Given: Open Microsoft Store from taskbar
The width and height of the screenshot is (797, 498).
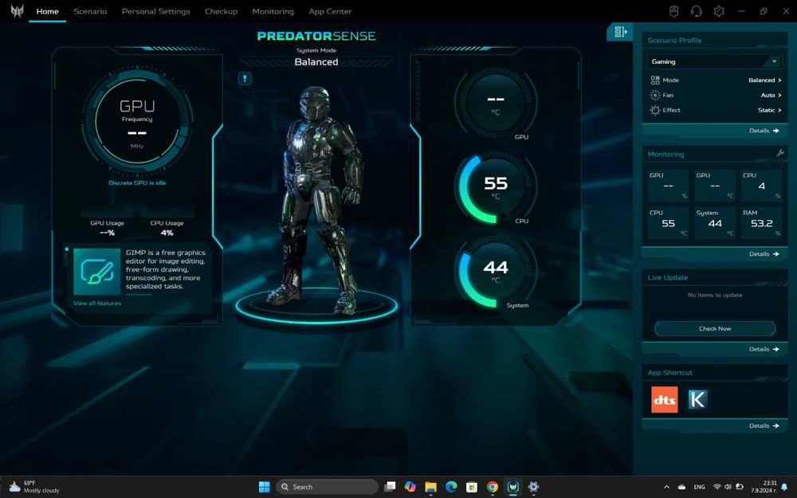Looking at the screenshot, I should point(472,487).
